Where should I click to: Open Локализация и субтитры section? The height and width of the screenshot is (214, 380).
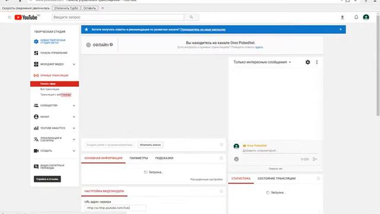[47, 139]
